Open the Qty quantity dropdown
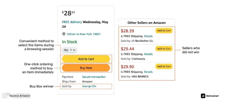This screenshot has width=229, height=100. (69, 50)
